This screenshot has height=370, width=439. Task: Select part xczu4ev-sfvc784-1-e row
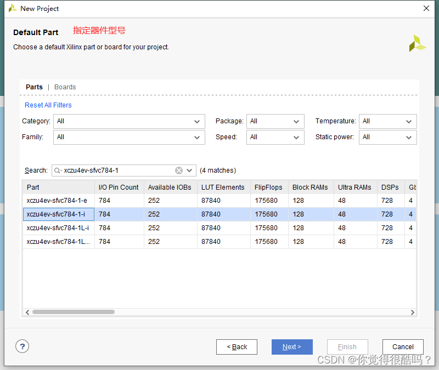[x=219, y=201]
